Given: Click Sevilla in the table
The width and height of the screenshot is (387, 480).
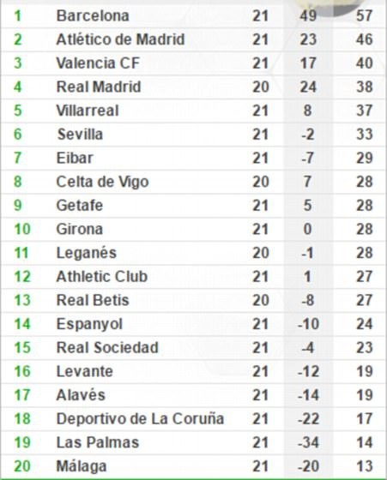Looking at the screenshot, I should point(80,134).
